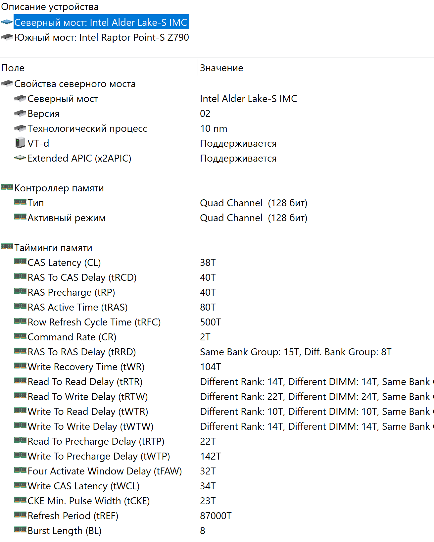Select Северный мост: Intel Alder Lake-S IMC

click(101, 22)
